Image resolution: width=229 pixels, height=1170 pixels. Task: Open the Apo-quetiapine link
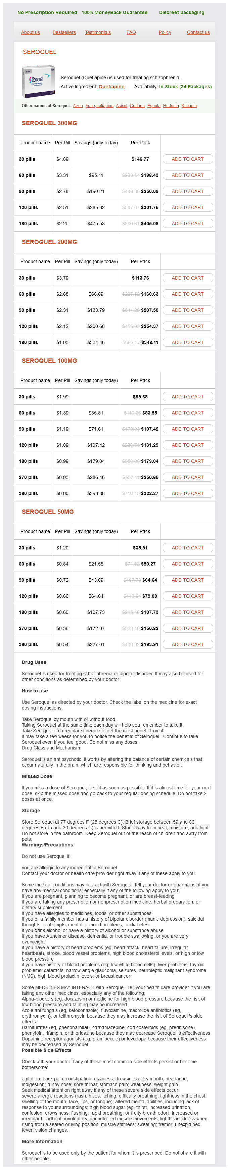click(99, 106)
